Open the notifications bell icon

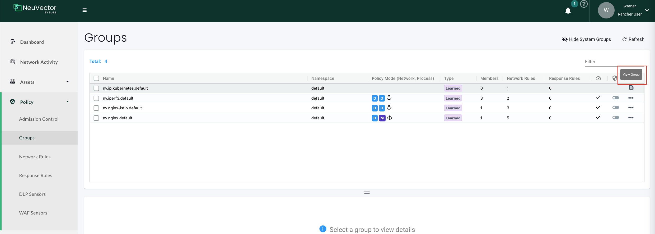point(568,11)
